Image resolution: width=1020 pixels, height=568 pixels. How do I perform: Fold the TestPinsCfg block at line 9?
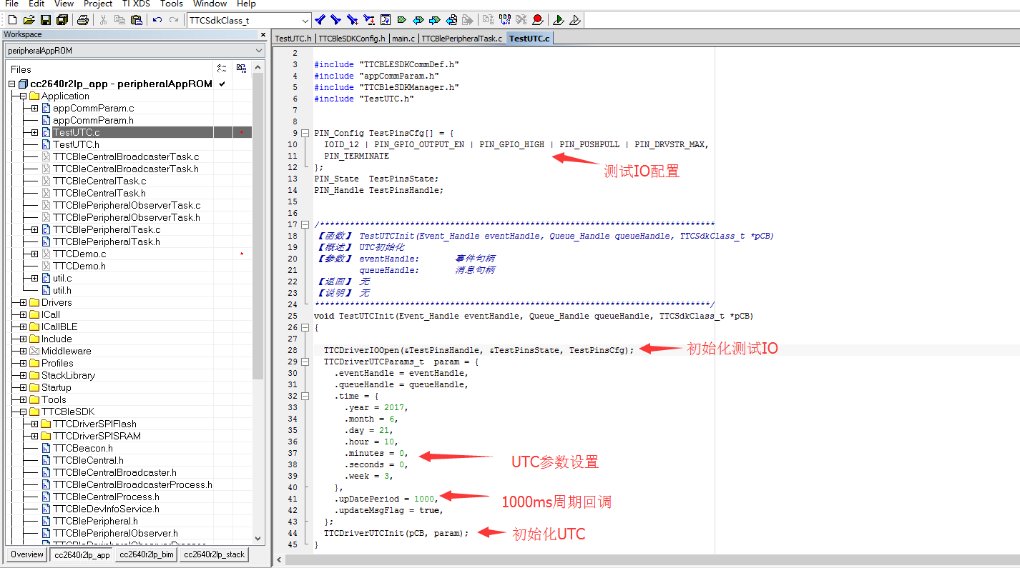coord(305,133)
